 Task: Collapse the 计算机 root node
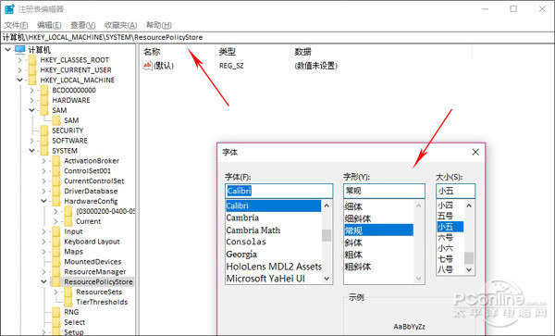(7, 50)
